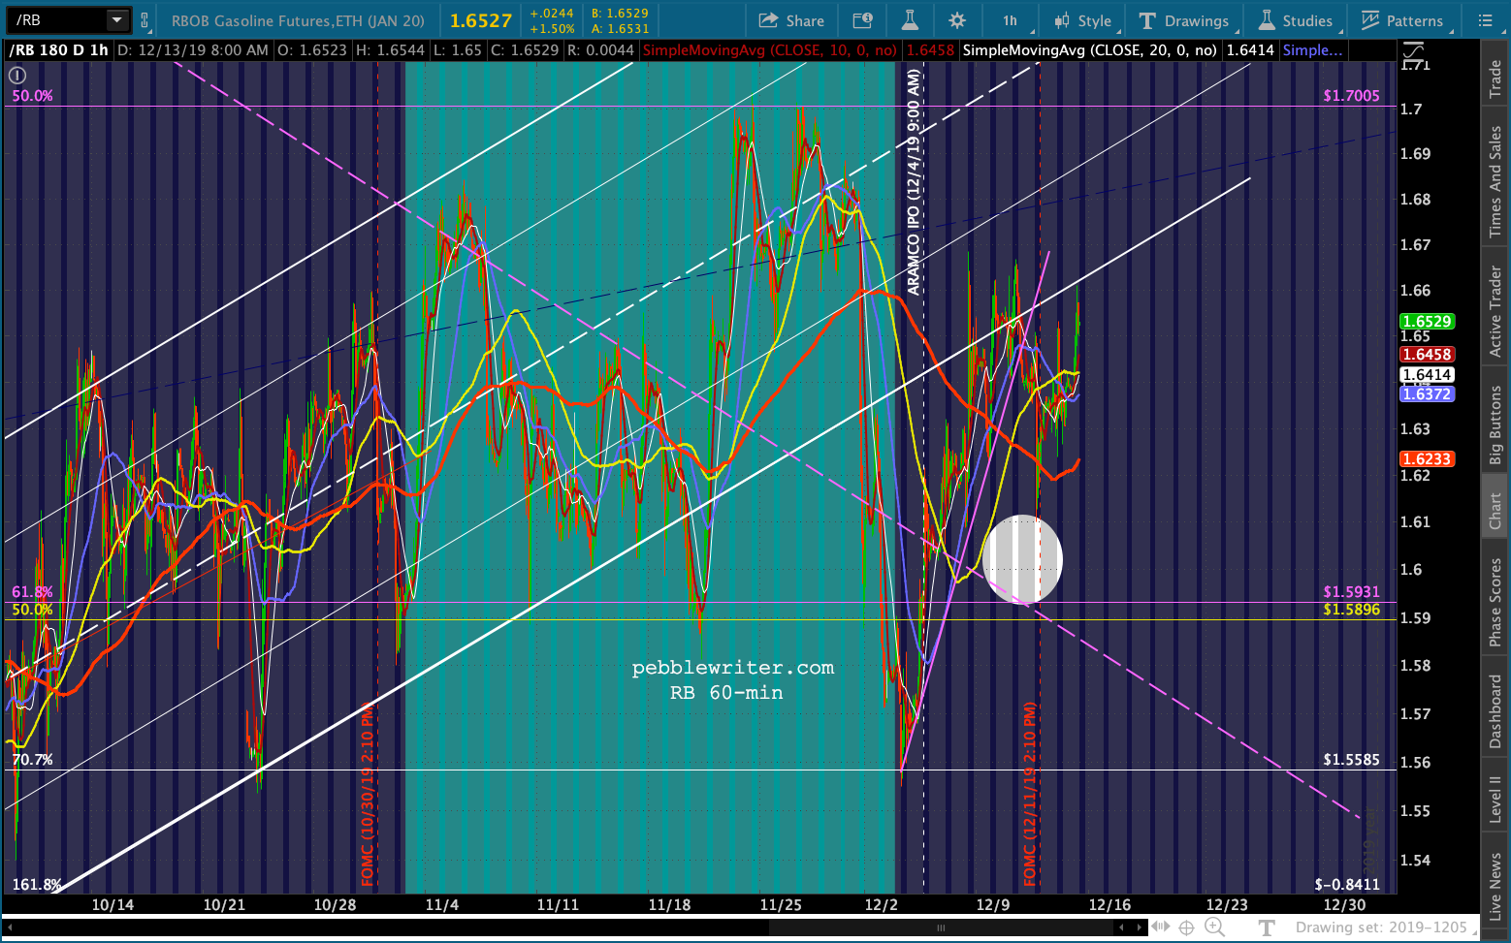Image resolution: width=1511 pixels, height=943 pixels.
Task: Open the 1h timeframe dropdown
Action: pyautogui.click(x=1011, y=20)
